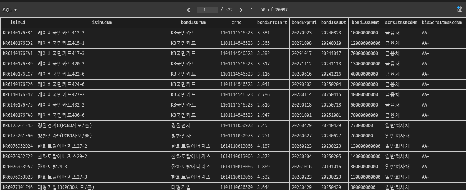
Task: Click the export icon at top right
Action: pos(460,10)
